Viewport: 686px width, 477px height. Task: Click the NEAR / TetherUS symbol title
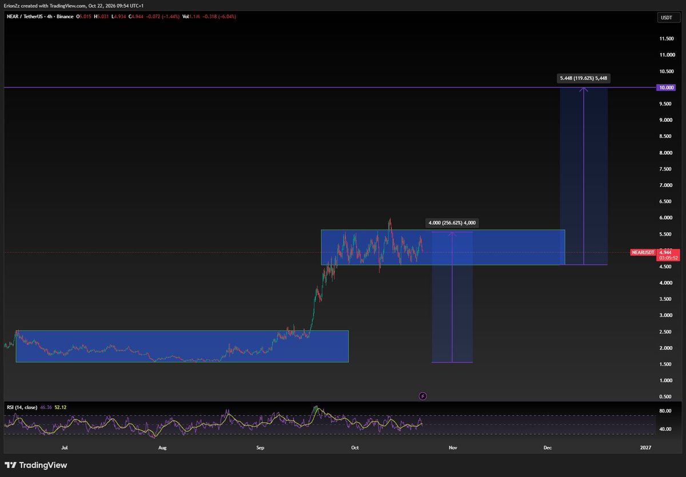(x=25, y=17)
